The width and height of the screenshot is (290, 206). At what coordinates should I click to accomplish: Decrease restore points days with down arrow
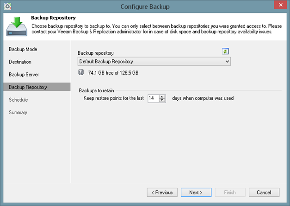pyautogui.click(x=162, y=100)
